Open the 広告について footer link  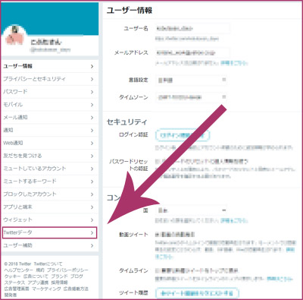pos(36,276)
